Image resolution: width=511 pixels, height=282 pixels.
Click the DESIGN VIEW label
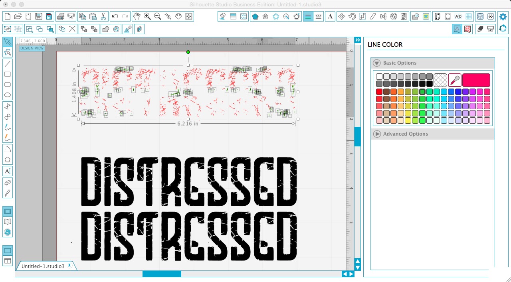click(x=32, y=48)
